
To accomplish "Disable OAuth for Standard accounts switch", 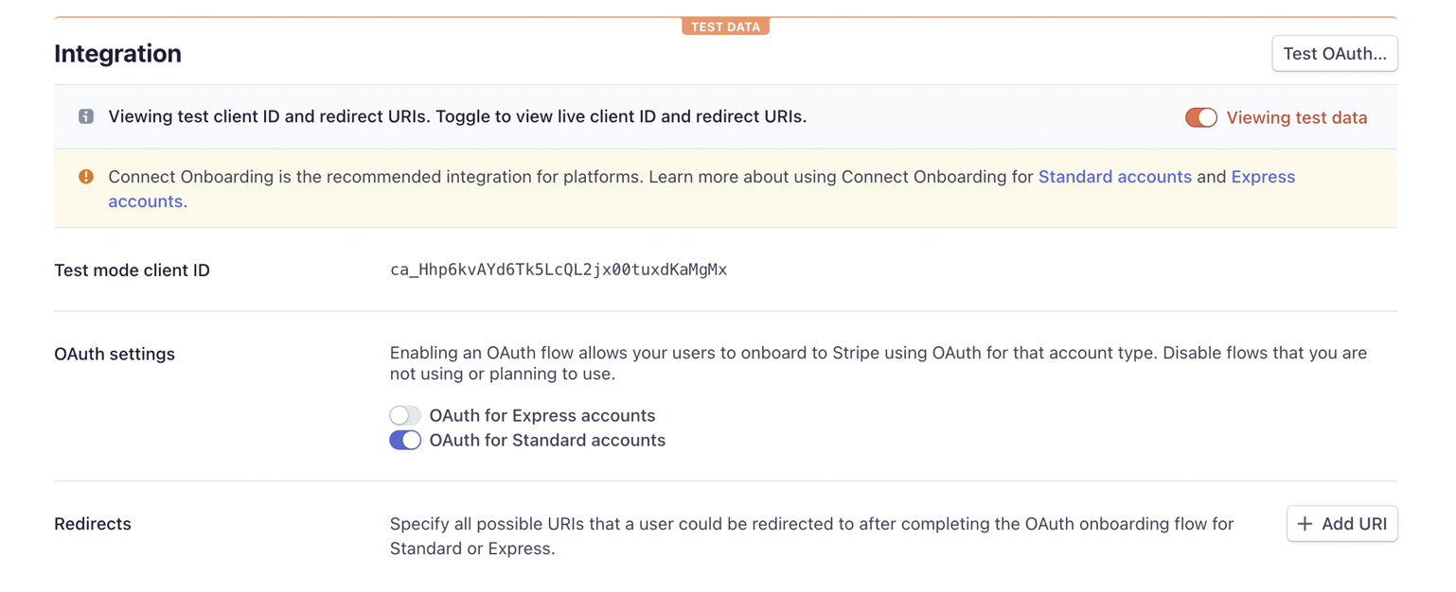I will [405, 440].
